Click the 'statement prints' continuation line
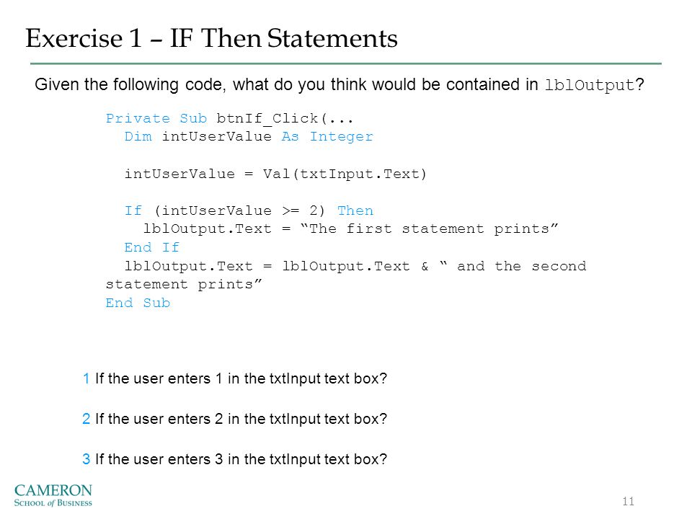The height and width of the screenshot is (519, 692). [x=184, y=284]
